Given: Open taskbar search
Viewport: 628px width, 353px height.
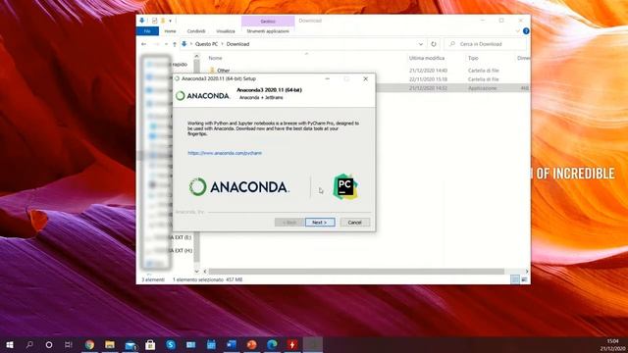Looking at the screenshot, I should coord(29,344).
